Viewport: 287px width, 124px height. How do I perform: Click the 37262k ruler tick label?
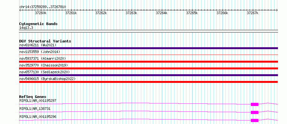[x=101, y=13]
